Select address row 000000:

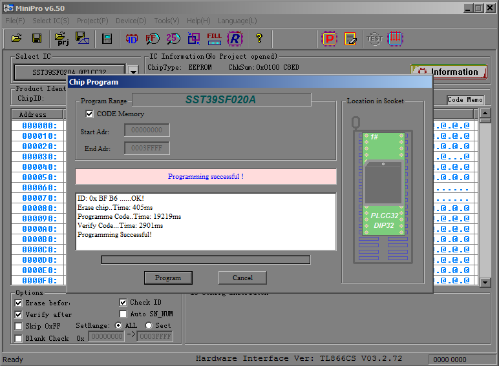tap(39, 125)
